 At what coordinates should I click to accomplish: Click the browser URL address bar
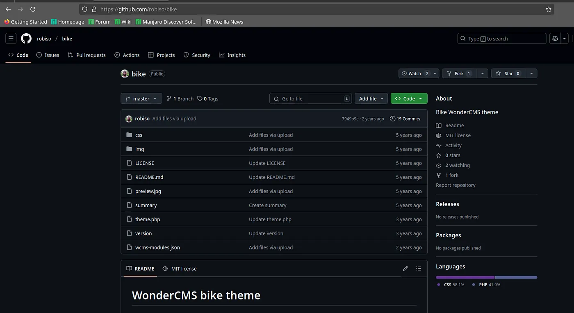pyautogui.click(x=316, y=9)
